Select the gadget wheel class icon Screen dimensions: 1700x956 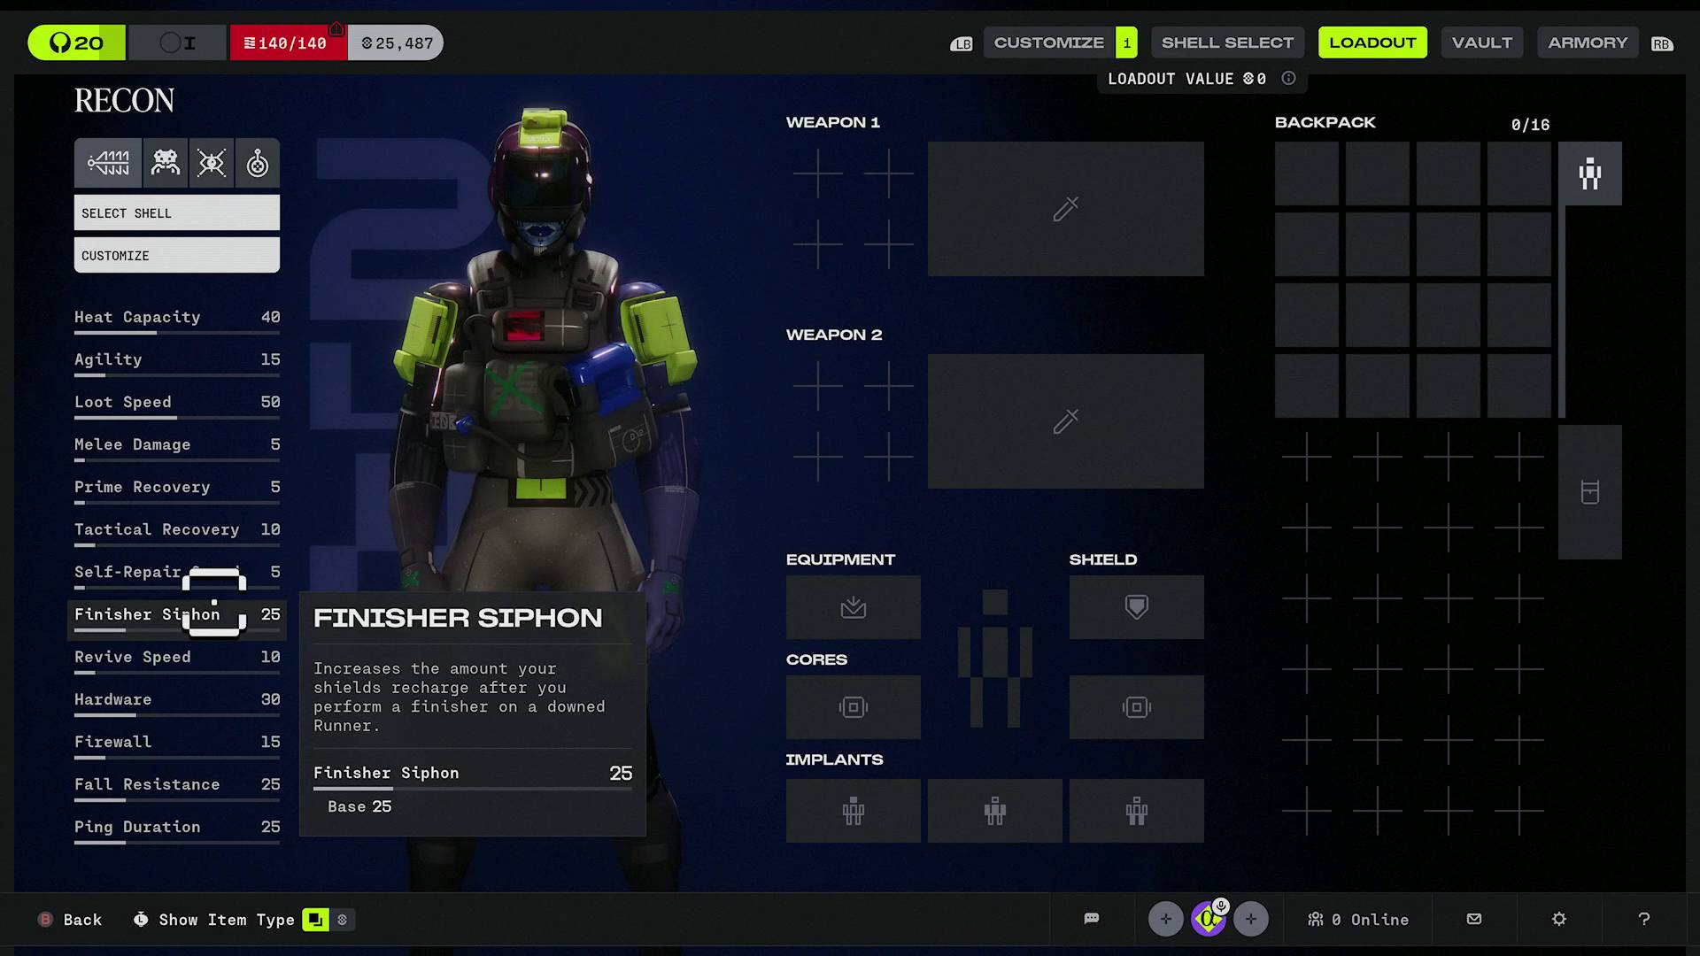pos(258,163)
